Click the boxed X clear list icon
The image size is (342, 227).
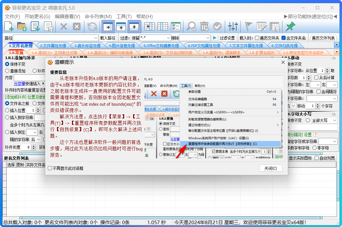(76, 27)
